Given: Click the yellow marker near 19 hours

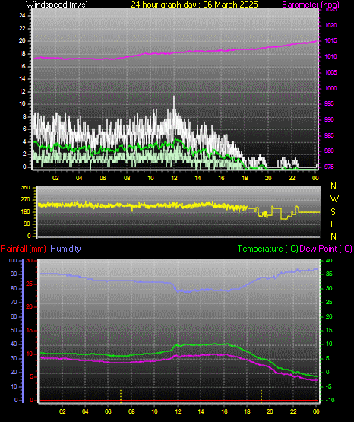Looking at the screenshot, I should click(261, 395).
